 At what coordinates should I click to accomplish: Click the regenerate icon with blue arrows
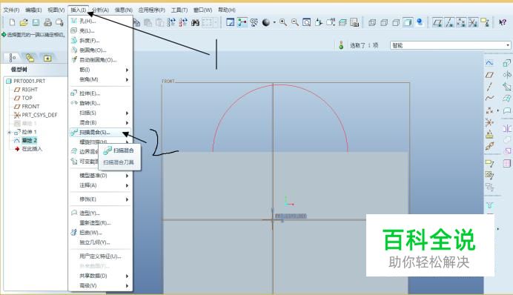coord(171,22)
